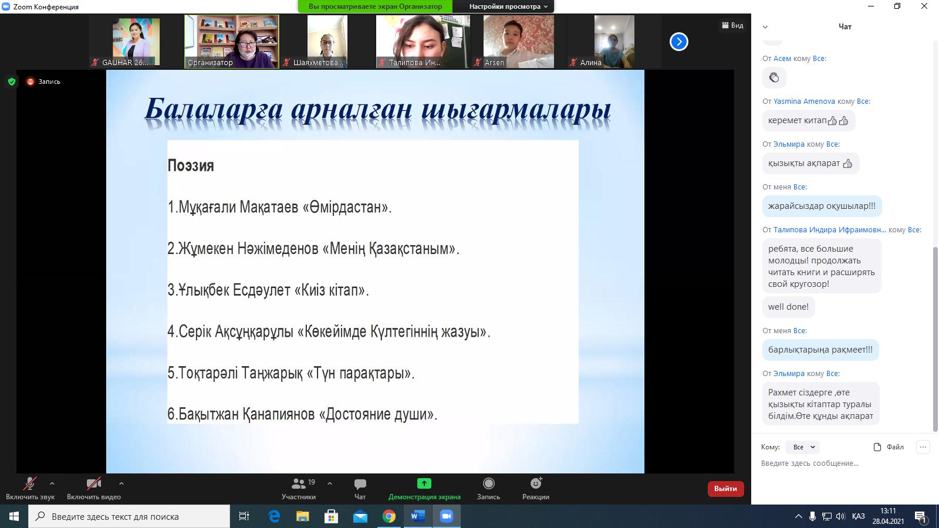The width and height of the screenshot is (939, 528).
Task: Click sender name Yasmina Amenova
Action: click(x=804, y=101)
